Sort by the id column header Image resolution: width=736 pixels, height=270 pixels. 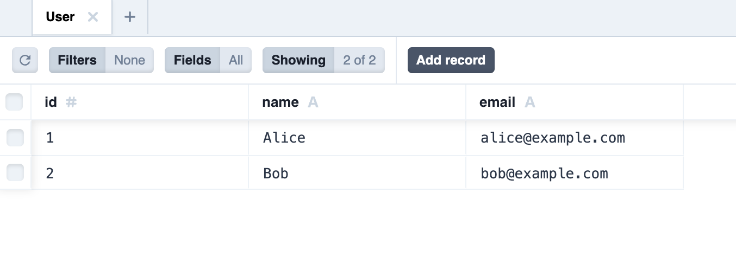[x=51, y=102]
